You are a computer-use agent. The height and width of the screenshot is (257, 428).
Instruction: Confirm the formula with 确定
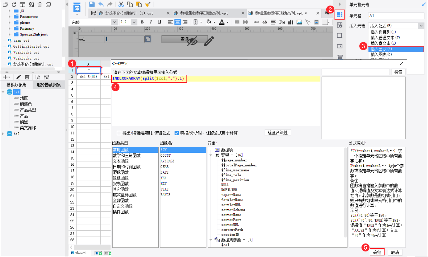[x=377, y=253]
